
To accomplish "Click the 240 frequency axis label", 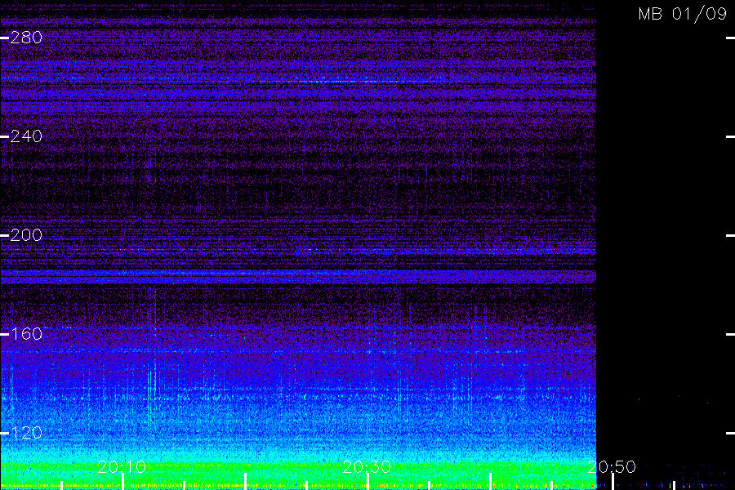I will (x=26, y=136).
